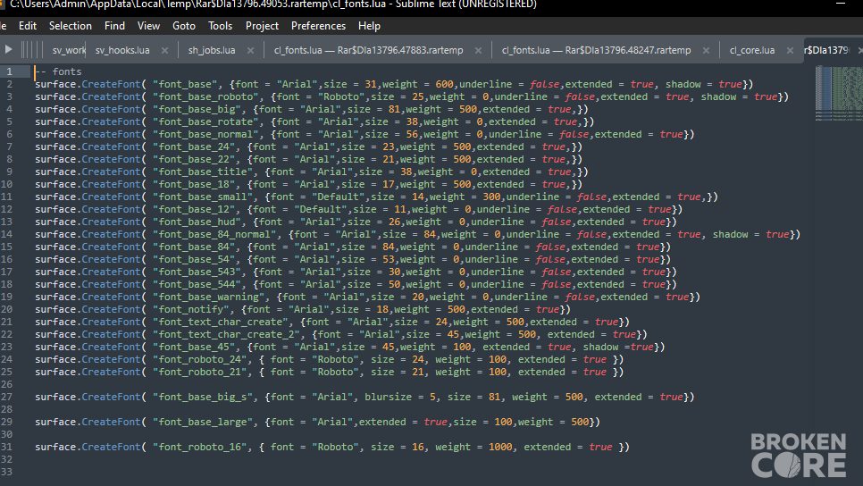The width and height of the screenshot is (863, 486).
Task: Click "font_base" string on line 2
Action: coord(185,84)
